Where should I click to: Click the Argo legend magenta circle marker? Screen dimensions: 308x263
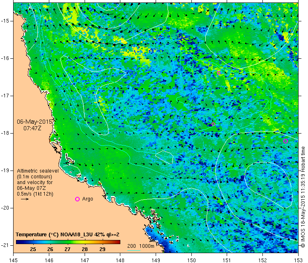[77, 199]
